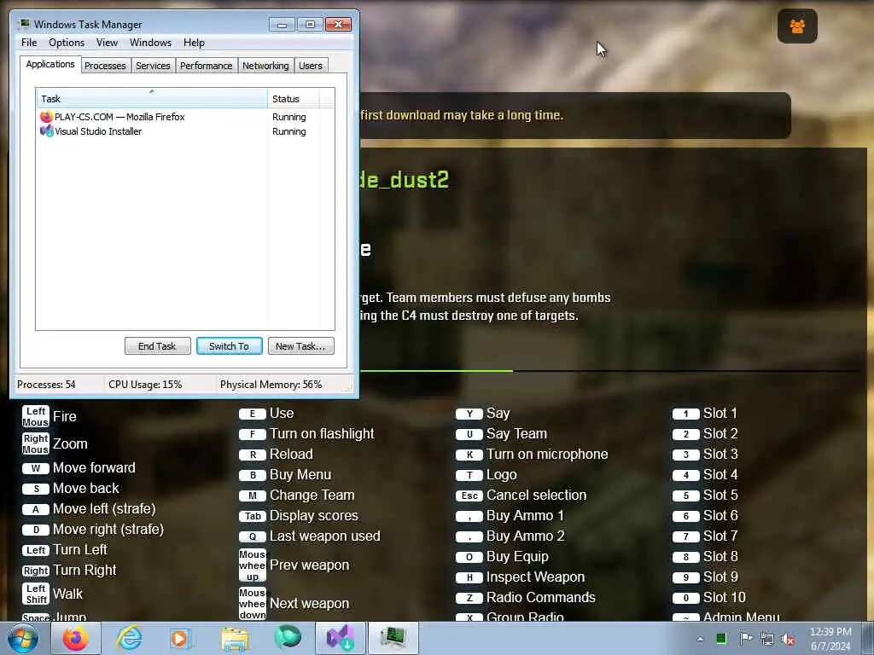874x655 pixels.
Task: Click the End Task button
Action: click(157, 346)
